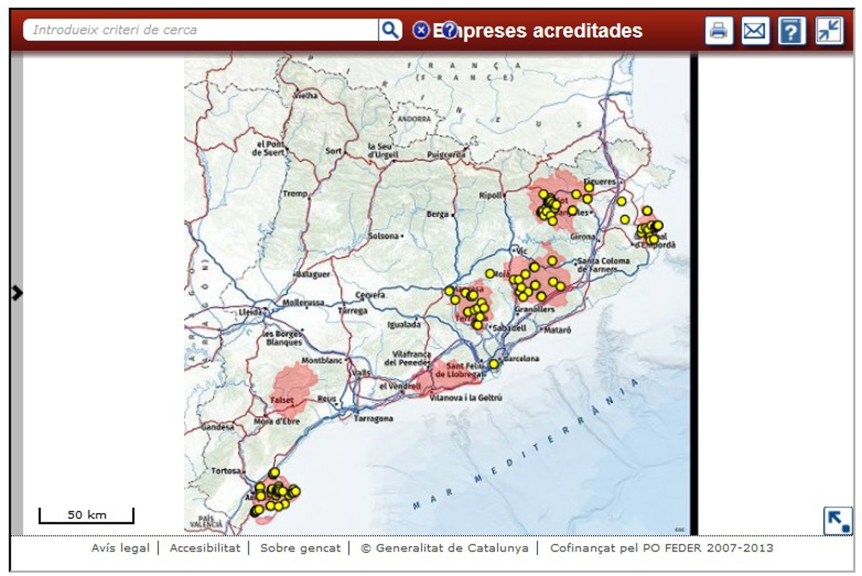Screen dimensions: 862x576
Task: Select the lone yellow marker beside Moià
Action: click(x=490, y=273)
